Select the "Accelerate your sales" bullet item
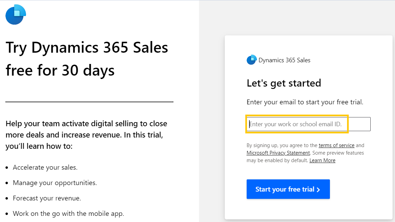This screenshot has height=222, width=395. point(45,168)
